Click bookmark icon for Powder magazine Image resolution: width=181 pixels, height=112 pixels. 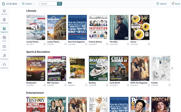coord(169,85)
